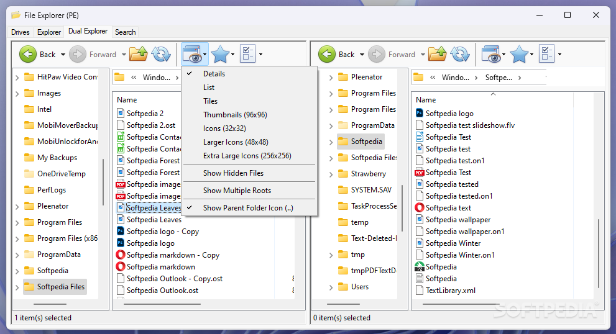Expand Strawberry folder in right tree
616x334 pixels.
[331, 174]
